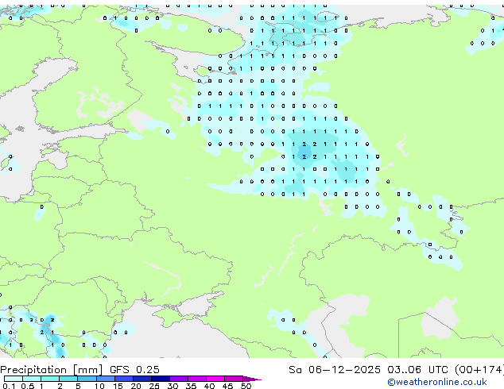Click the "10" legend scale label
The image size is (504, 389).
(x=99, y=386)
